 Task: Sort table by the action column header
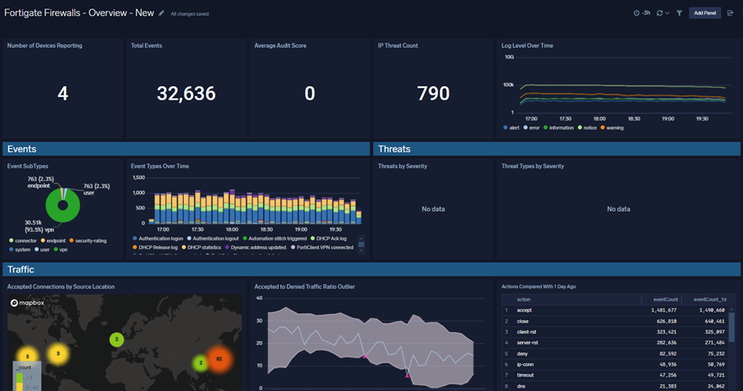(523, 300)
